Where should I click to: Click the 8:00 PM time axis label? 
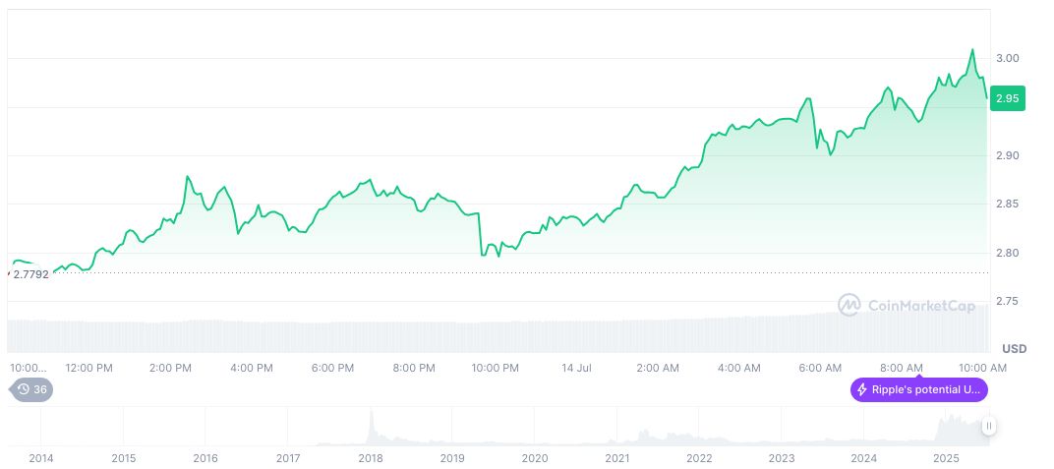click(x=413, y=369)
